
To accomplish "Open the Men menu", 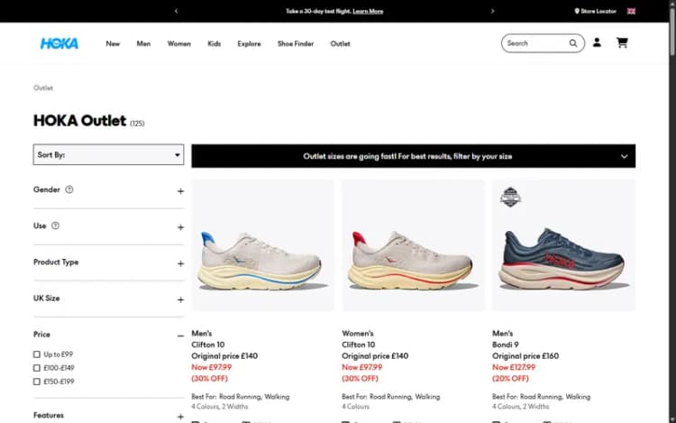I will 143,43.
